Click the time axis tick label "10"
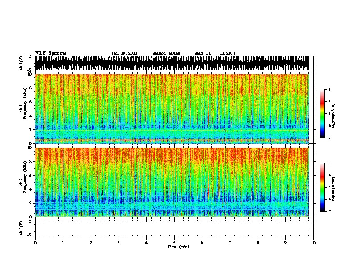 click(313, 243)
